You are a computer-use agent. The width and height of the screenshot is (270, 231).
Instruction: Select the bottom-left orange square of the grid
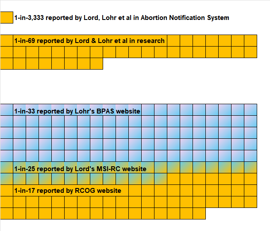(7, 214)
